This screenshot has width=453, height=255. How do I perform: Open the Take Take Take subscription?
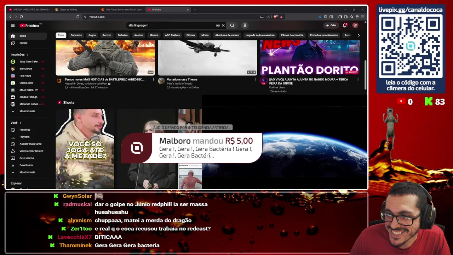27,62
